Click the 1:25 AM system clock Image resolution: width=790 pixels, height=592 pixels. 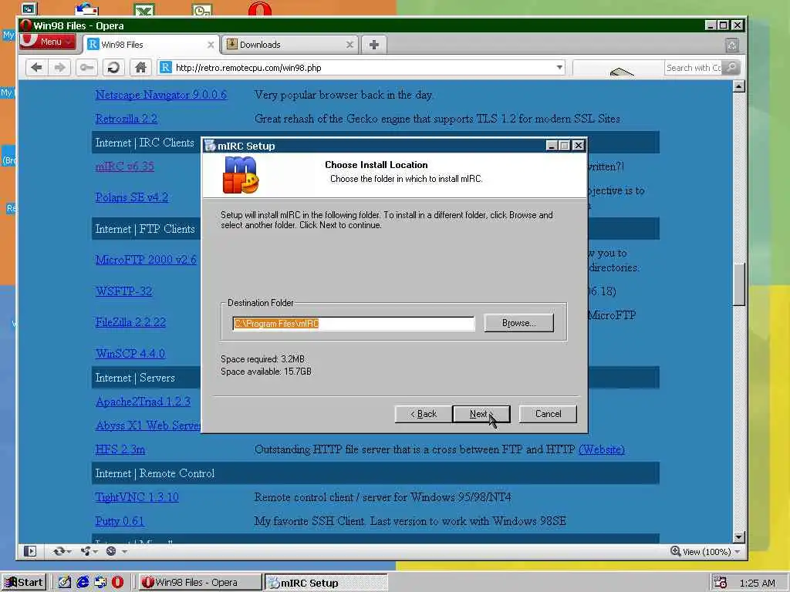point(758,583)
